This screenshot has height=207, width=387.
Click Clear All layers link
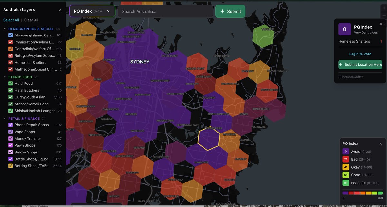point(31,20)
